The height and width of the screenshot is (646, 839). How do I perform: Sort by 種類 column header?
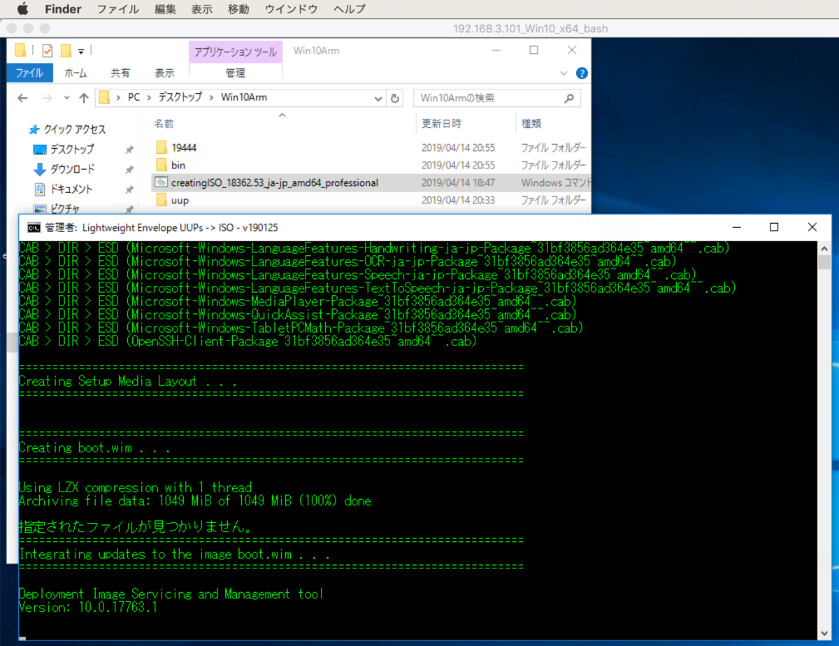(x=531, y=123)
